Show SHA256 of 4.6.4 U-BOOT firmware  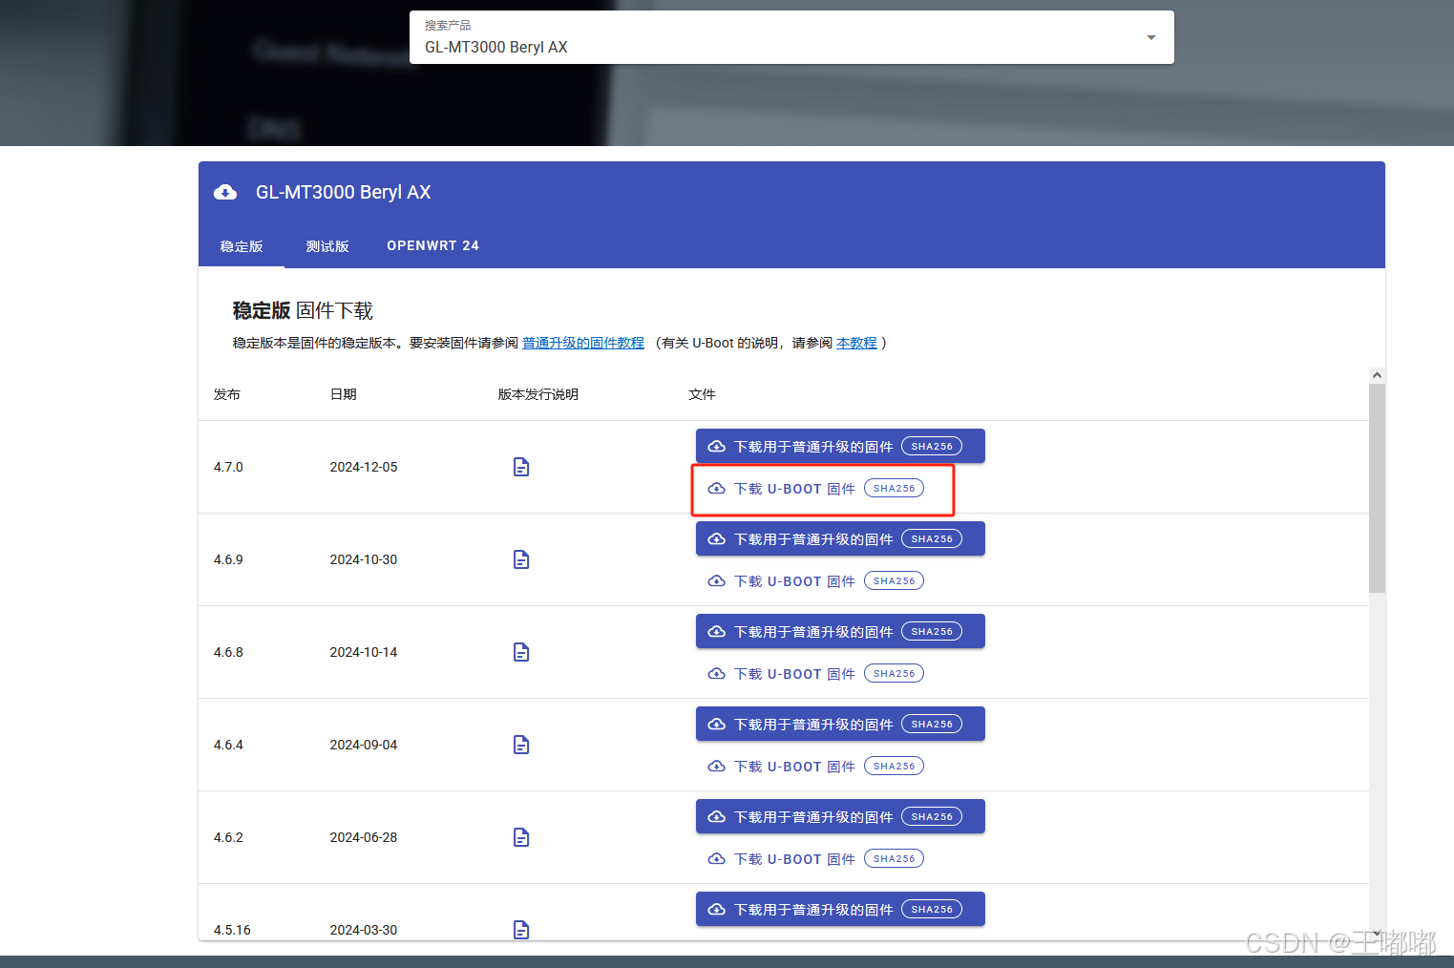click(x=895, y=767)
